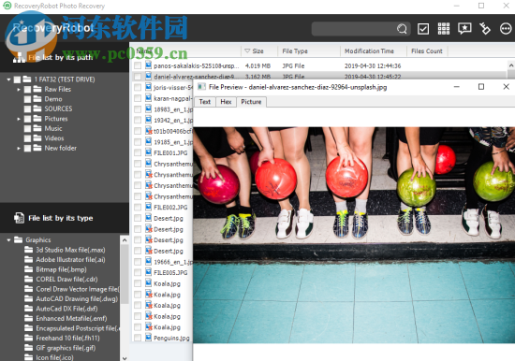Check the Pictures folder checkbox
Viewport: 515px width, 361px height.
[27, 119]
